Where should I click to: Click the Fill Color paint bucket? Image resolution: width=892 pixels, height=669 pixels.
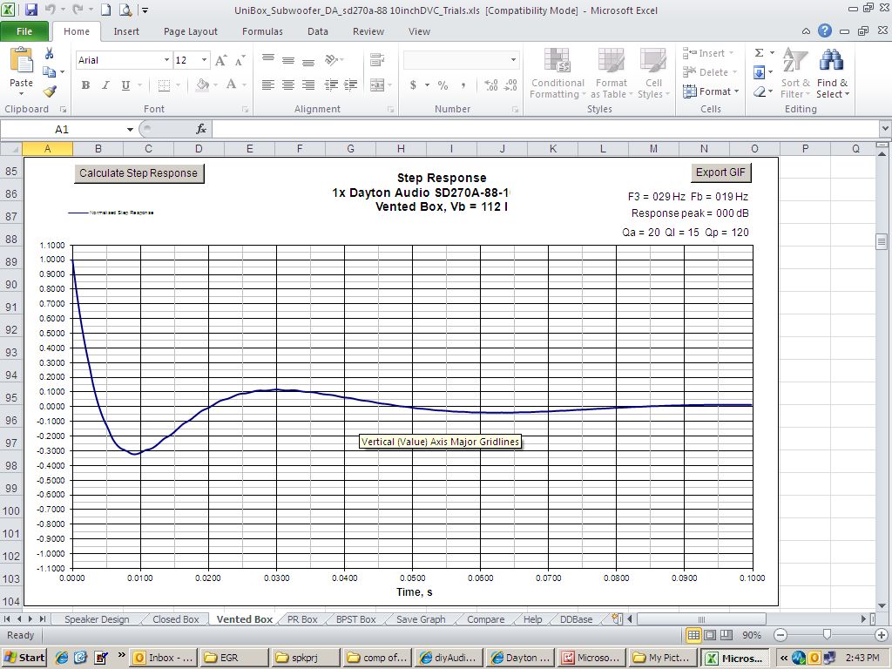coord(203,85)
